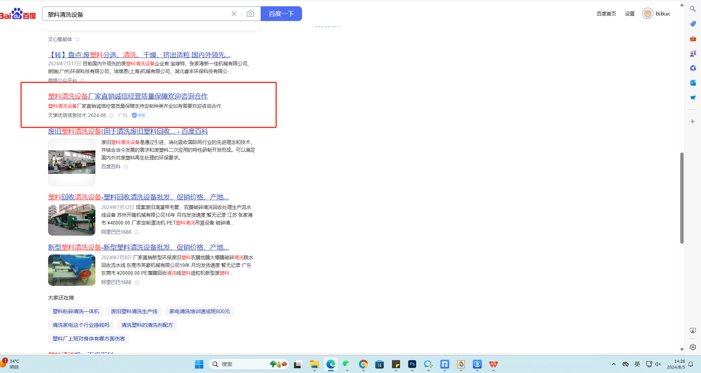Open the 设置 dropdown menu
The image size is (701, 373).
[630, 14]
